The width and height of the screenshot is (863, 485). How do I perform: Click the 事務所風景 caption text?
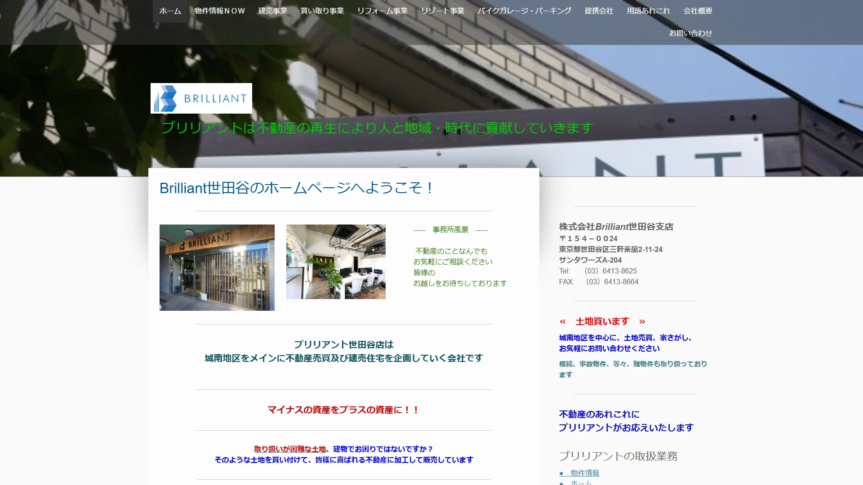point(450,229)
